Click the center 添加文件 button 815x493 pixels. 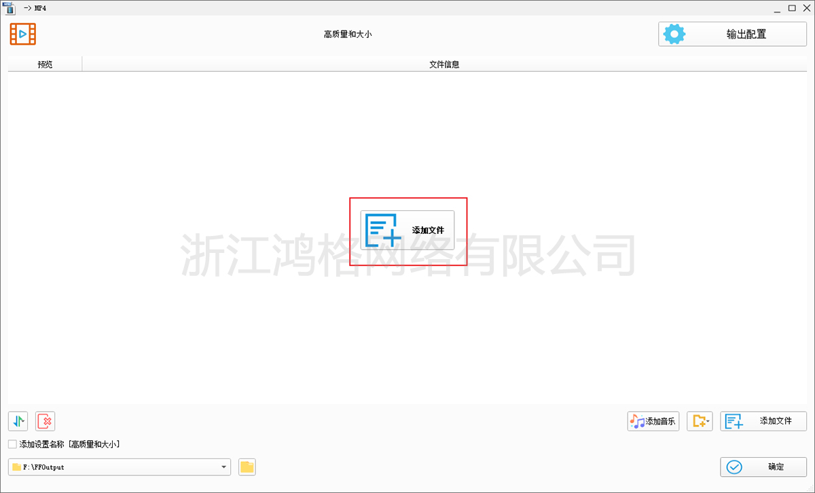tap(407, 230)
